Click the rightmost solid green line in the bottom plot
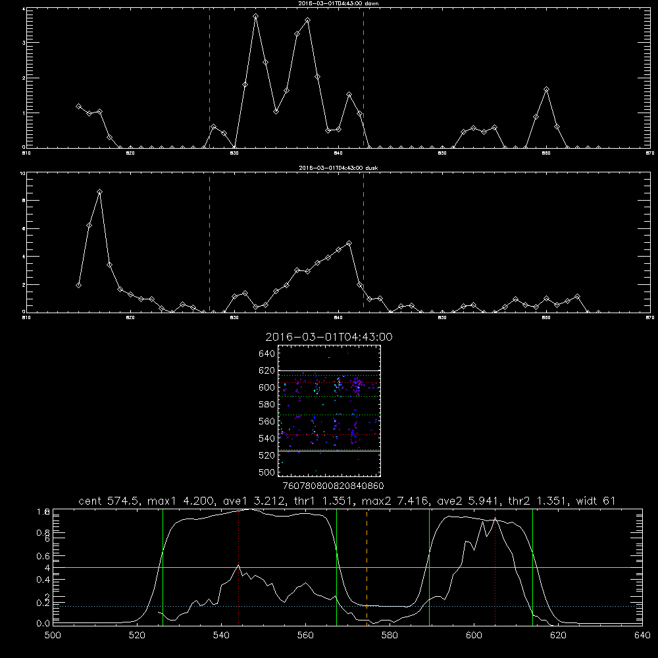 [532, 567]
